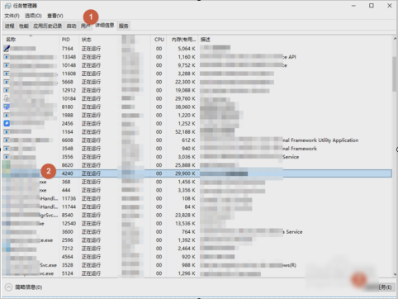Click the blue icon of process 2456

click(7, 123)
